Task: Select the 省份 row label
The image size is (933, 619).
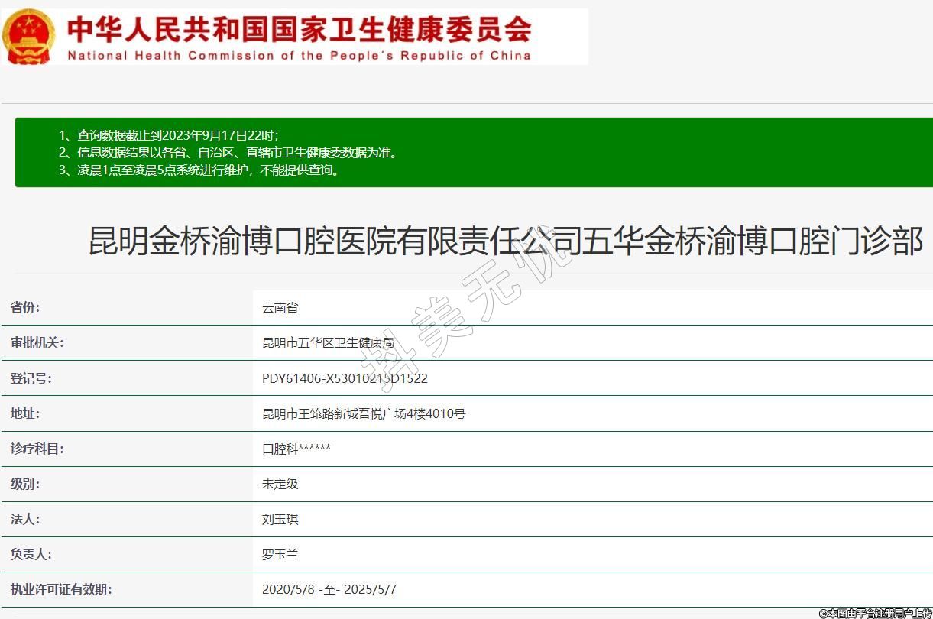Action: tap(25, 308)
